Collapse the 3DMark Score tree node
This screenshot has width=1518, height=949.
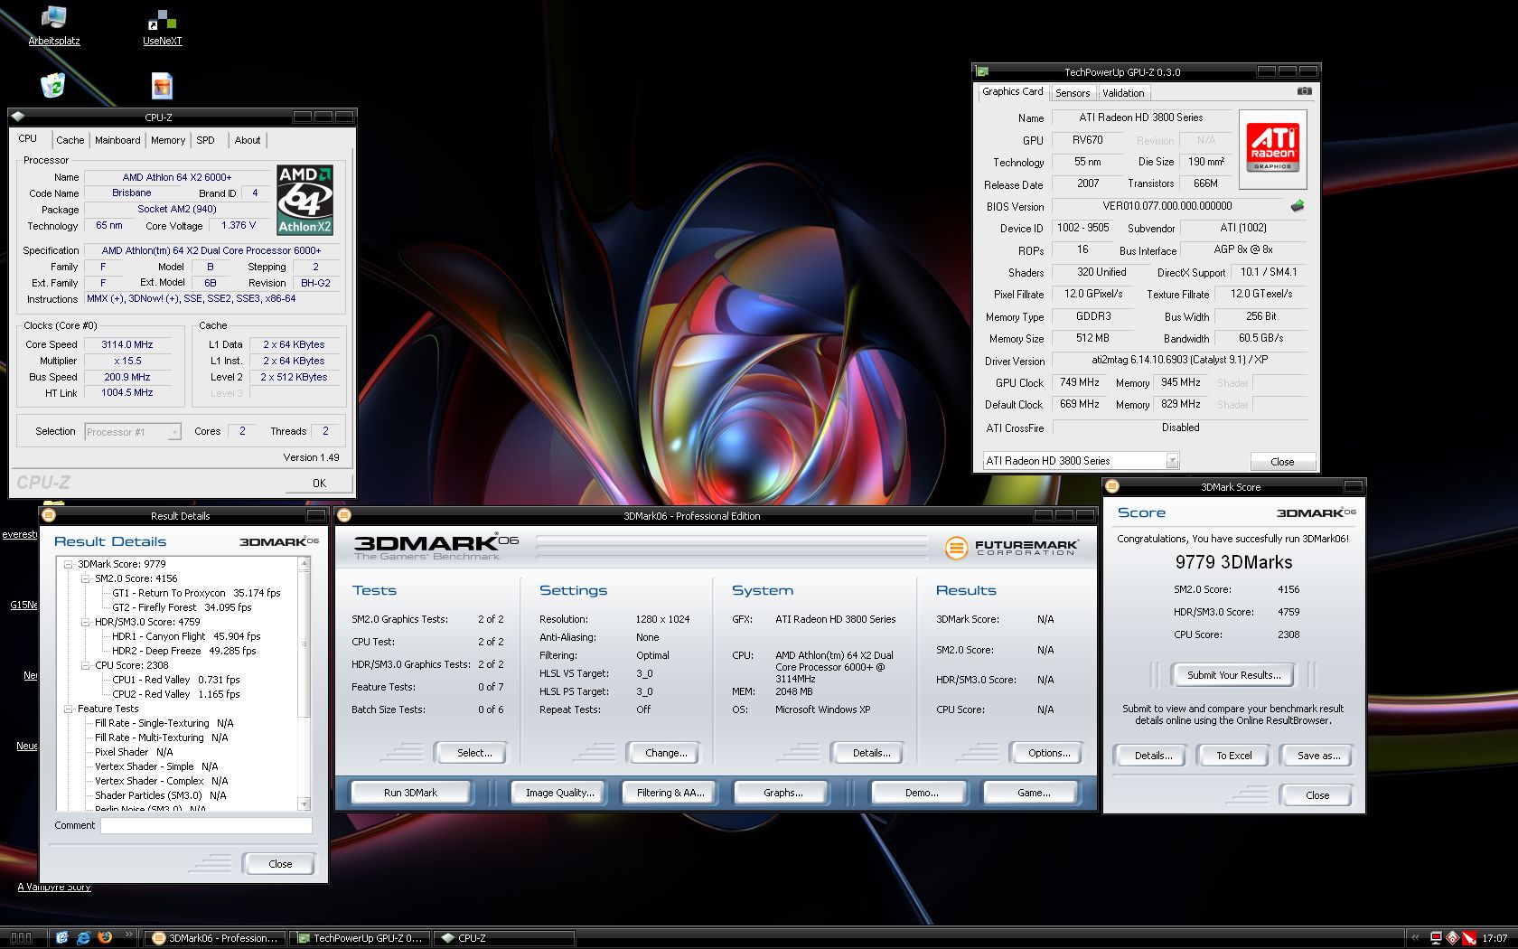click(68, 564)
